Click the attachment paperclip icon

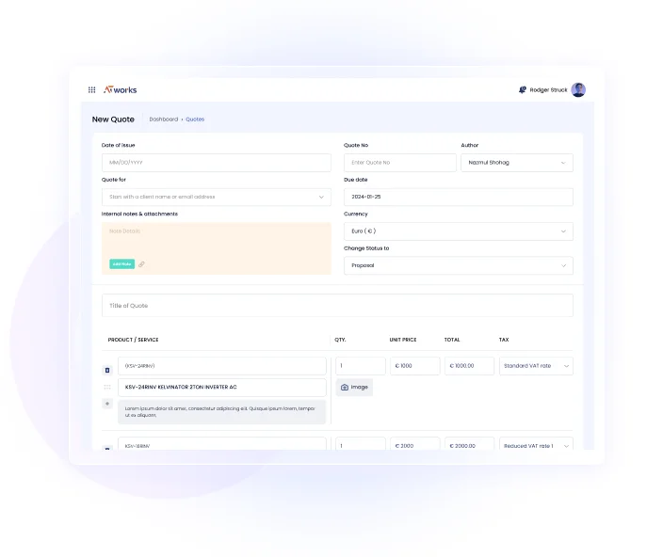(142, 264)
